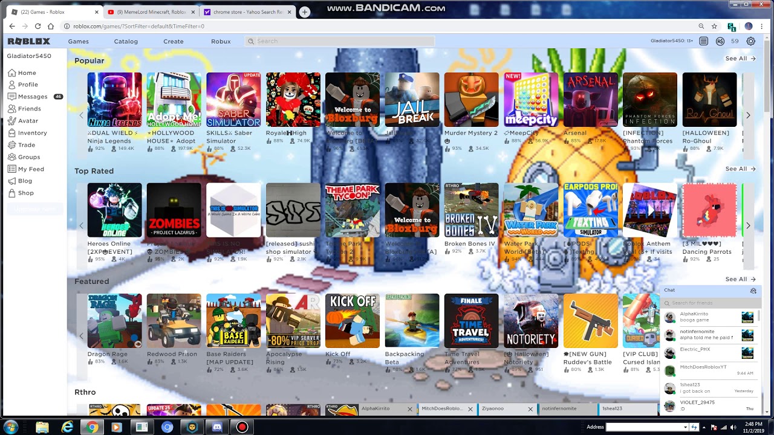Open the taskbar Address dropdown arrow
Screen dimensions: 774x435
tap(685, 427)
